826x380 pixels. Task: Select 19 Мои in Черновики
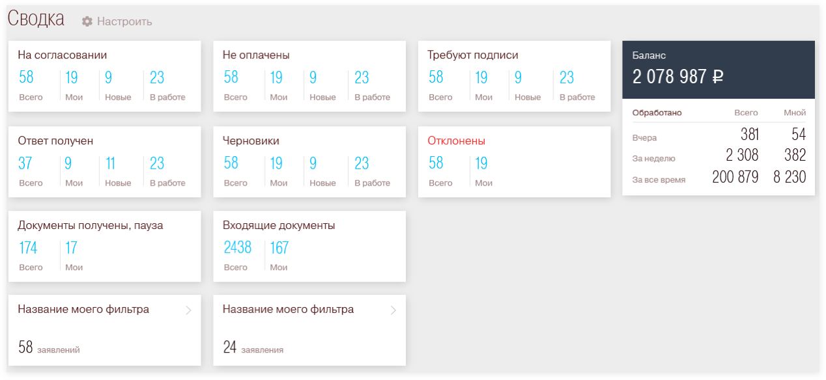(279, 171)
